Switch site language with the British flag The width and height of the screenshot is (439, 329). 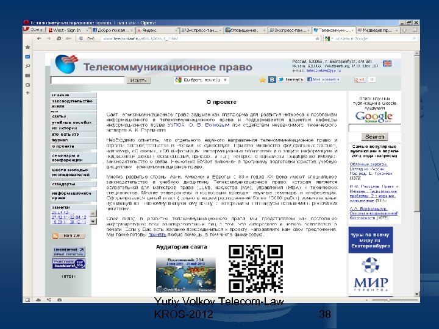[x=387, y=63]
